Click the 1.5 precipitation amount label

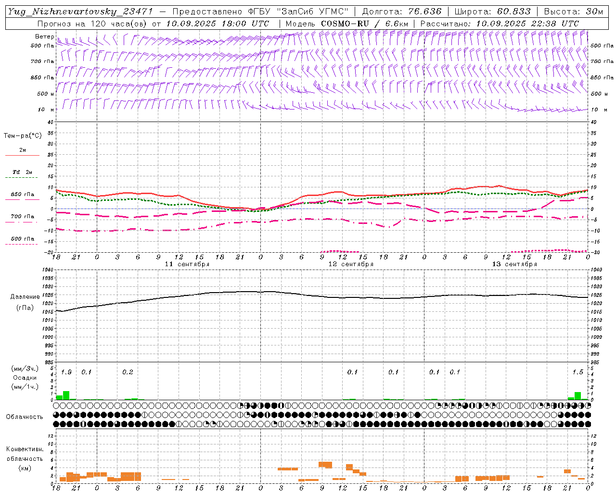577,372
